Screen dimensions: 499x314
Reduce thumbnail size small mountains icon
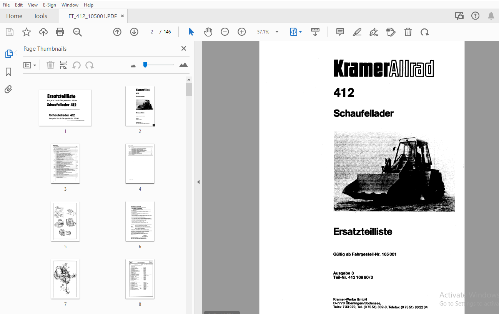coord(133,66)
